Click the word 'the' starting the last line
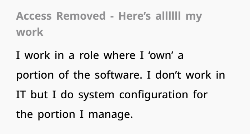This screenshot has height=134, width=250. [25, 114]
